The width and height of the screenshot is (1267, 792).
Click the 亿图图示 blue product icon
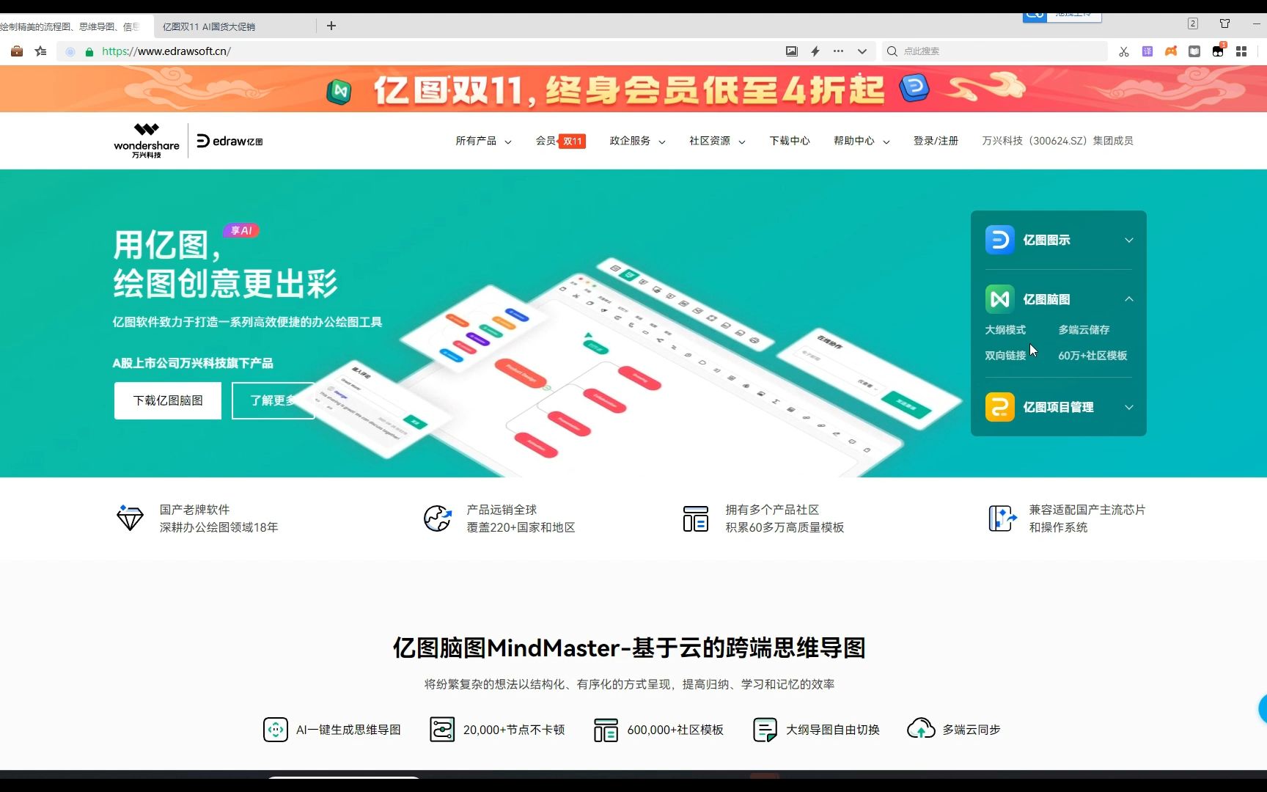999,240
